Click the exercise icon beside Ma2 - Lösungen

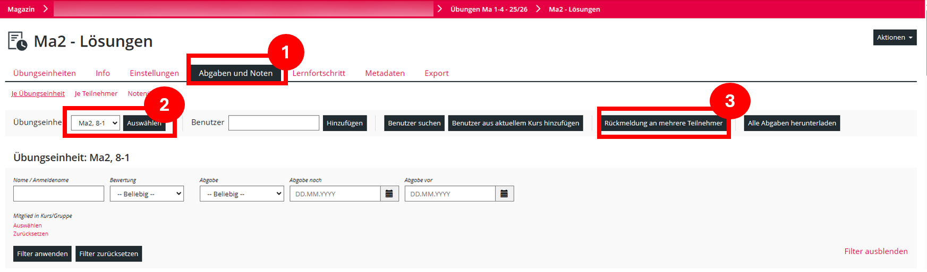pyautogui.click(x=18, y=41)
